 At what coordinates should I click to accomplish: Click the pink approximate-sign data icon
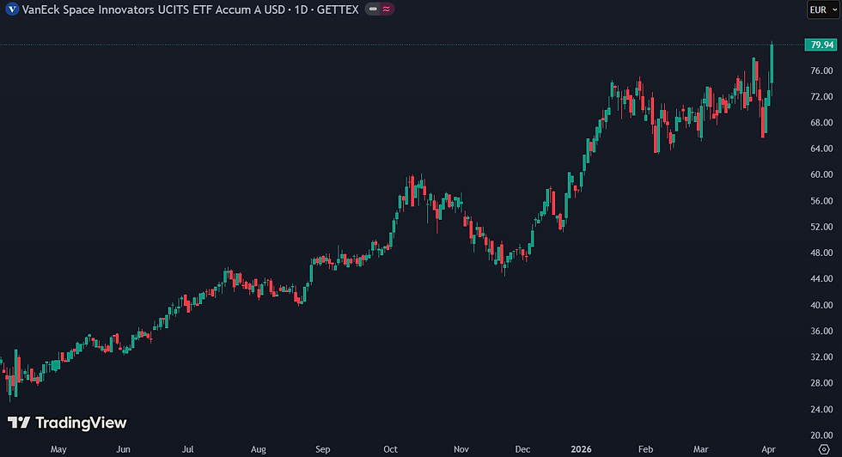(387, 9)
